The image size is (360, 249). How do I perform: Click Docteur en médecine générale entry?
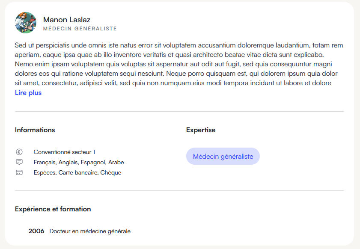pyautogui.click(x=90, y=231)
